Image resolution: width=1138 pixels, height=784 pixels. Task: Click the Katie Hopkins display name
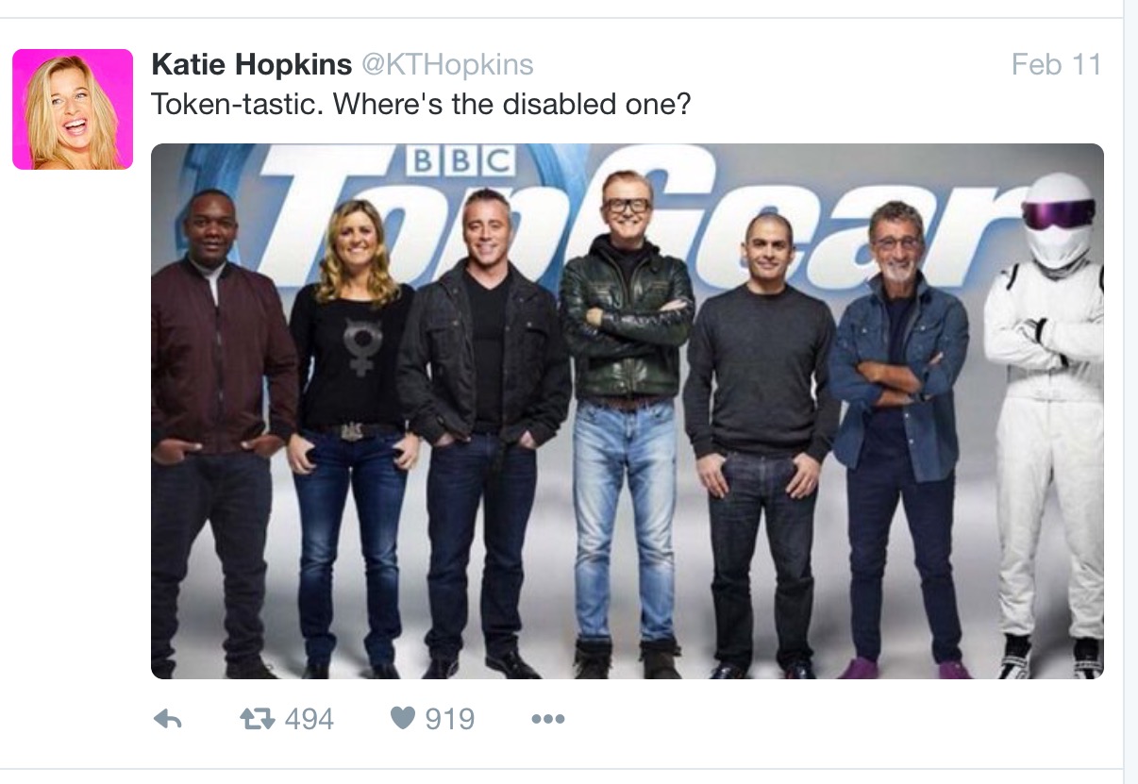click(x=251, y=65)
